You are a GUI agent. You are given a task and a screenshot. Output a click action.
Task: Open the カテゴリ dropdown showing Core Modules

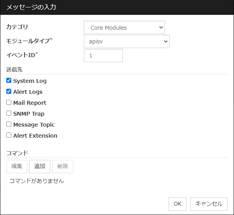pos(124,28)
